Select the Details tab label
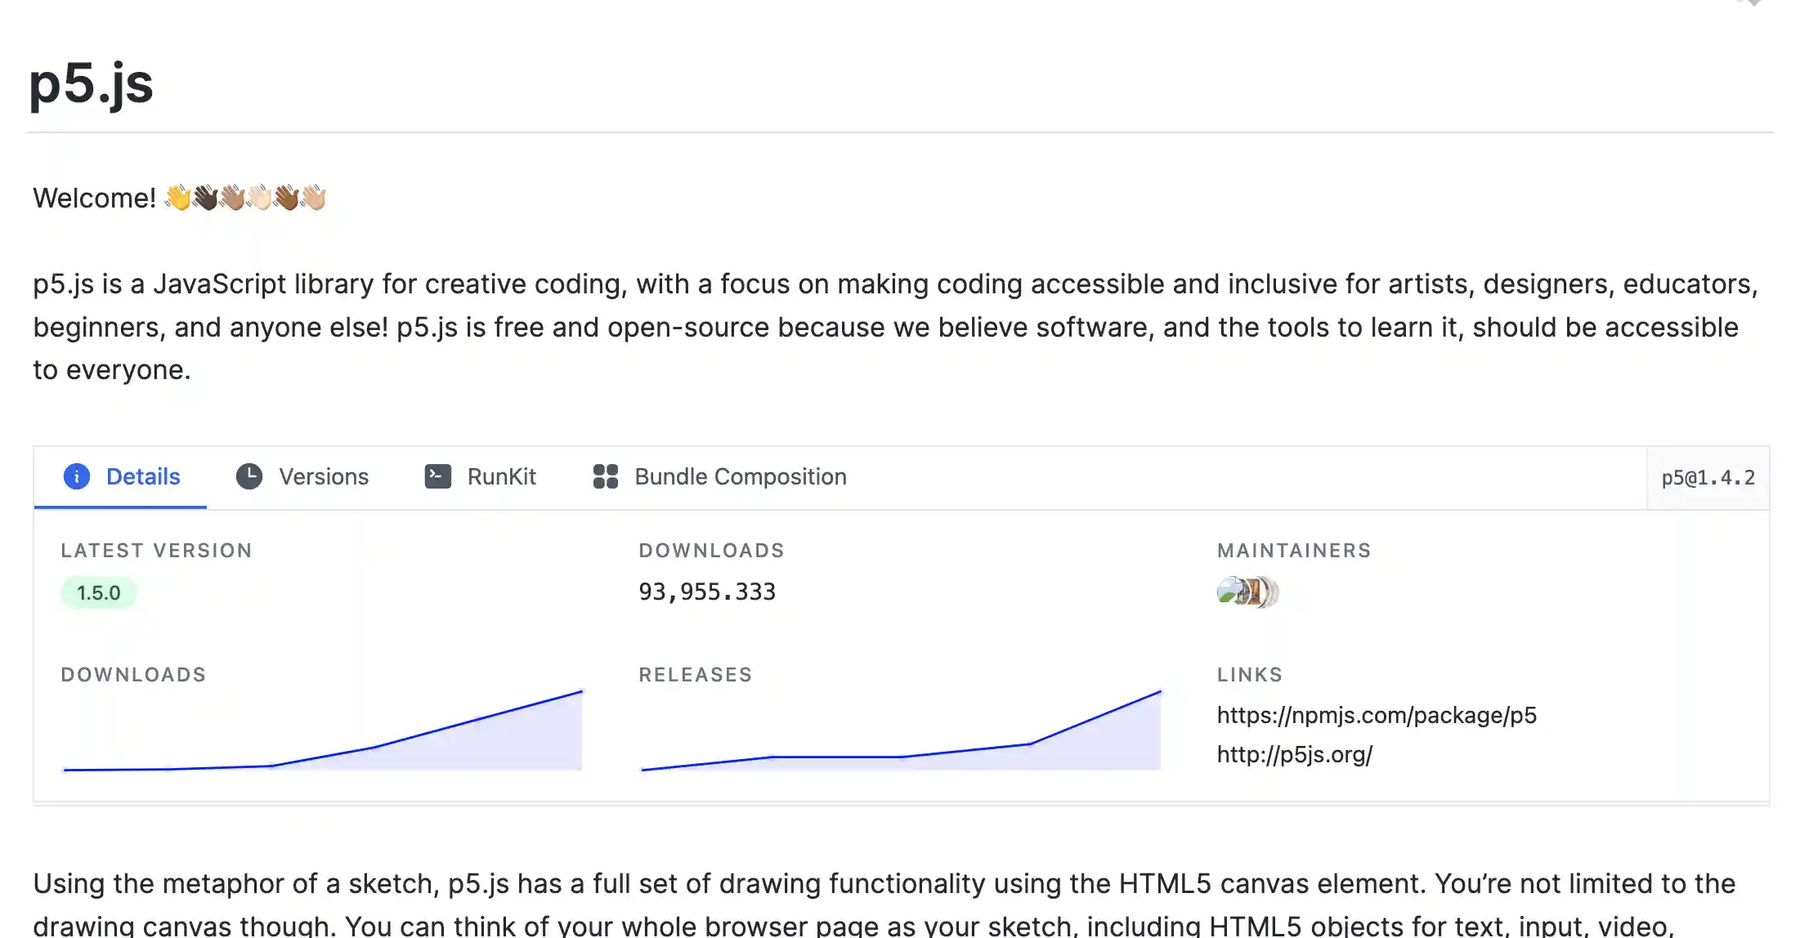This screenshot has width=1800, height=938. pos(143,476)
